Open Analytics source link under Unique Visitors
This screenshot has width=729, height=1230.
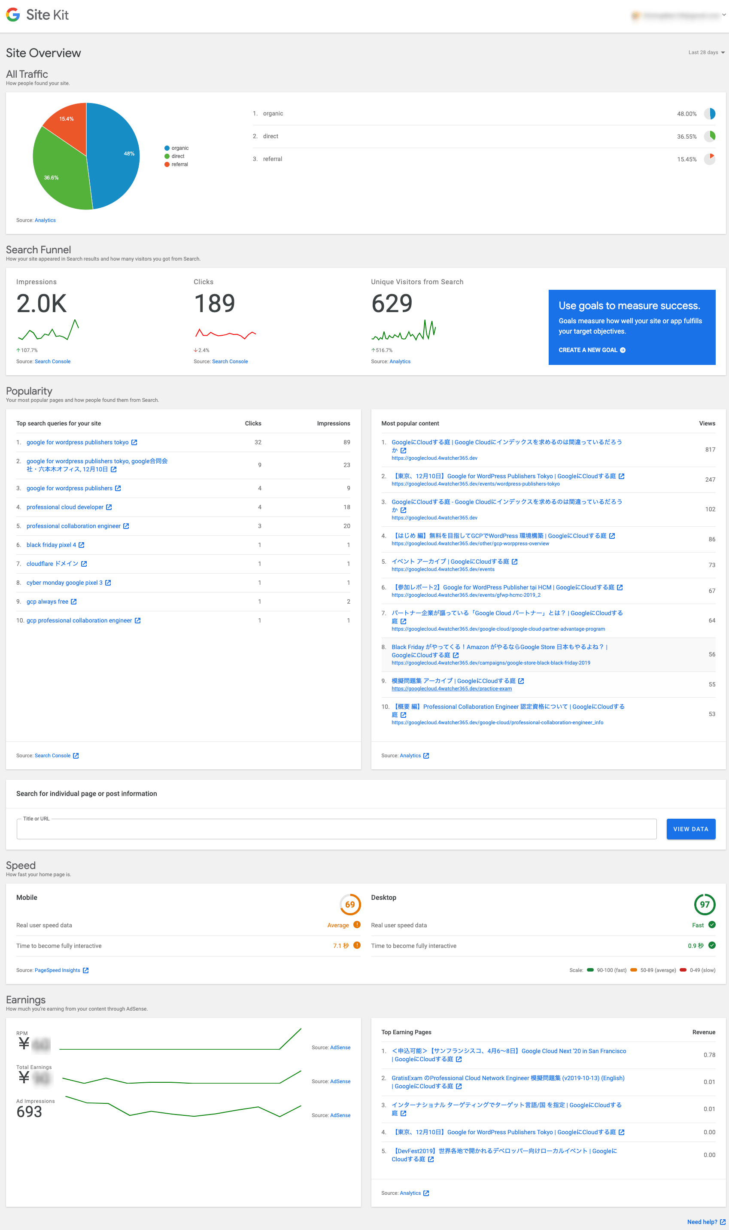(x=400, y=361)
